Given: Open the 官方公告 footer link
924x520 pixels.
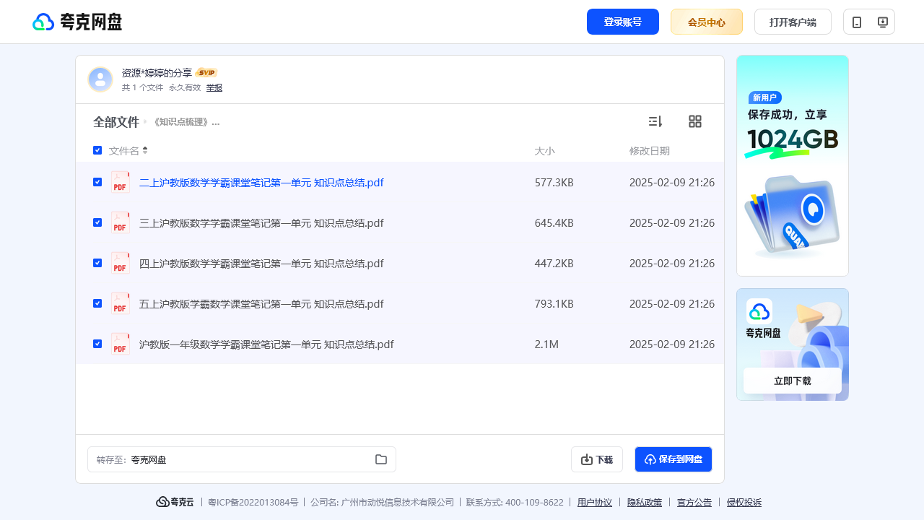Looking at the screenshot, I should coord(694,502).
